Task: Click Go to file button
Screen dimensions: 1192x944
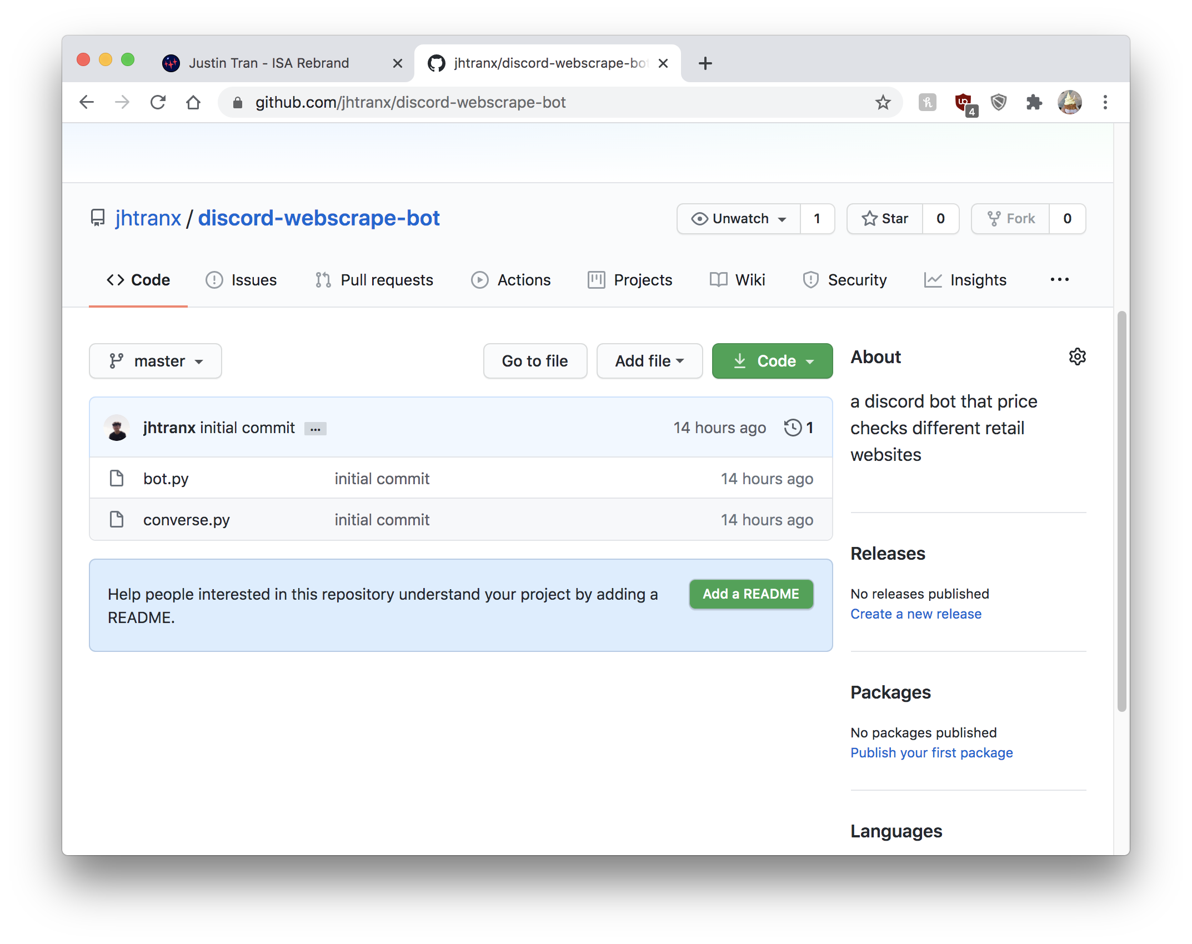Action: 535,361
